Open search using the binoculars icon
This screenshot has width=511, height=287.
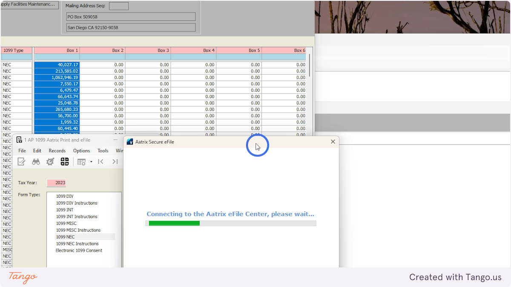click(36, 161)
